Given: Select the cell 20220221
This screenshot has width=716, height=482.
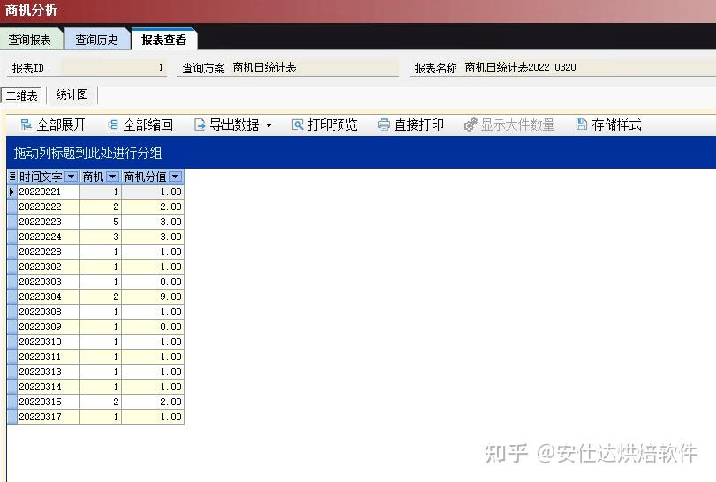Looking at the screenshot, I should 49,192.
